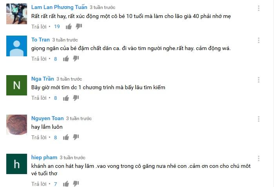Dislike the Nga Trần comment

click(x=76, y=98)
